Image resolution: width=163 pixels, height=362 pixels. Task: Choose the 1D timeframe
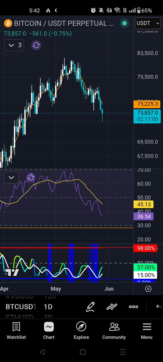point(48,307)
